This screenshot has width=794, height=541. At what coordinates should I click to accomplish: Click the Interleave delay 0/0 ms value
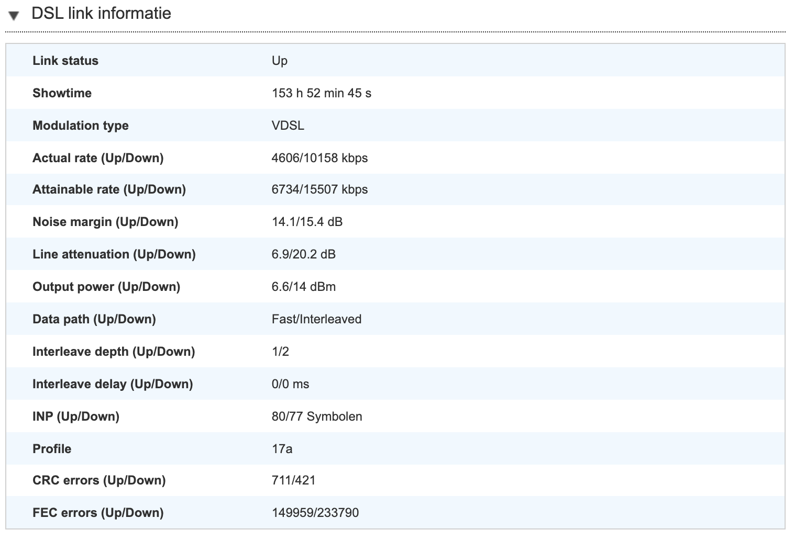pos(290,384)
